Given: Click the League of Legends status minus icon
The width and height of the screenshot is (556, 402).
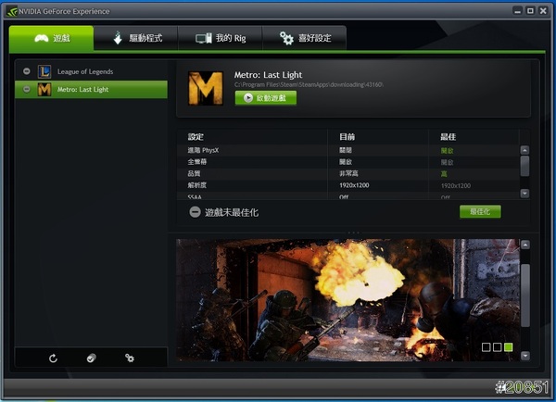Looking at the screenshot, I should pyautogui.click(x=27, y=71).
